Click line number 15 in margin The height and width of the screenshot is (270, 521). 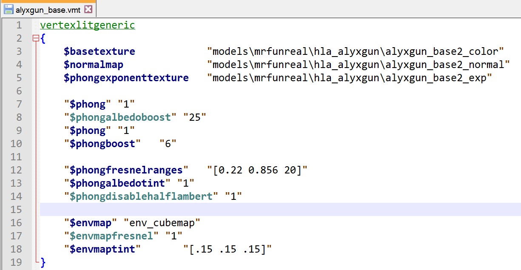(x=16, y=210)
